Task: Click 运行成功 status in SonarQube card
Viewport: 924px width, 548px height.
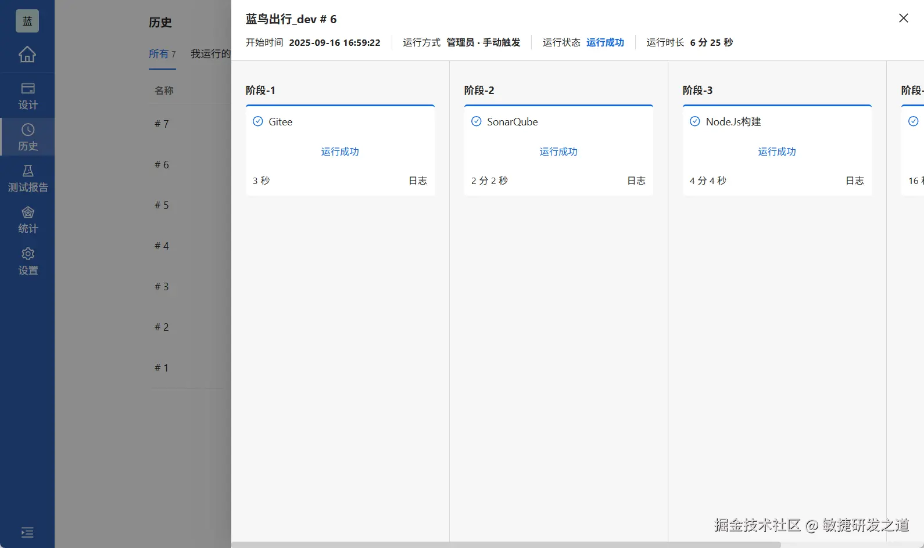Action: (x=558, y=152)
